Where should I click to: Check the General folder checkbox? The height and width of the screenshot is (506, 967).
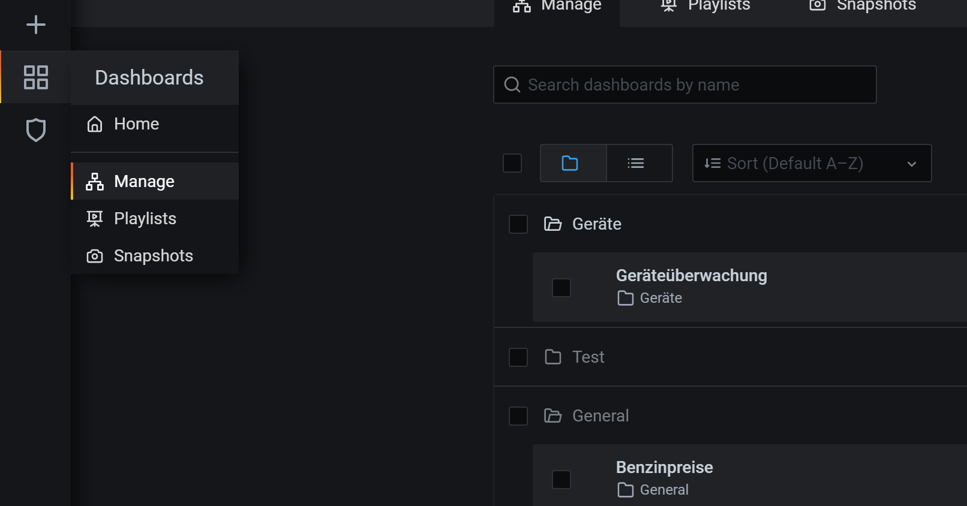click(518, 416)
